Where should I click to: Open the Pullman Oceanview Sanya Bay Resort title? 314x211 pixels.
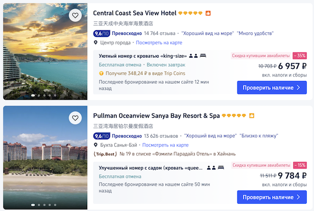[156, 115]
